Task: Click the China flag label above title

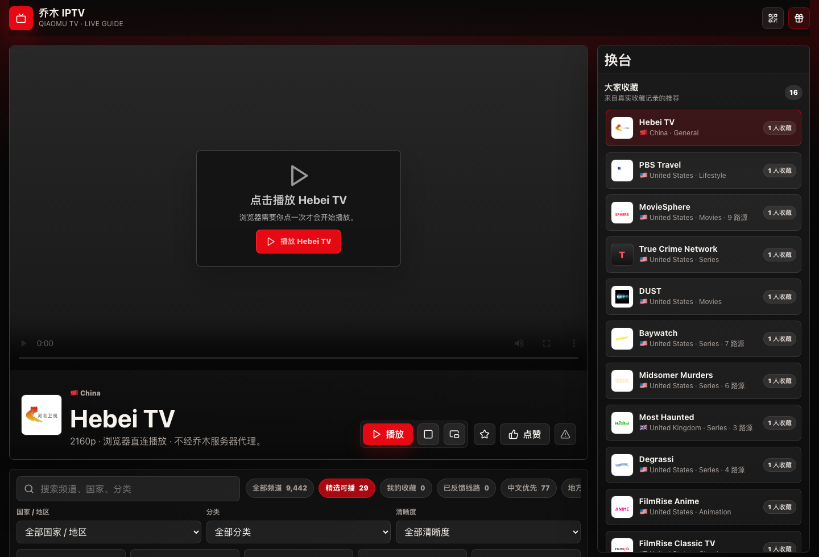Action: 85,393
